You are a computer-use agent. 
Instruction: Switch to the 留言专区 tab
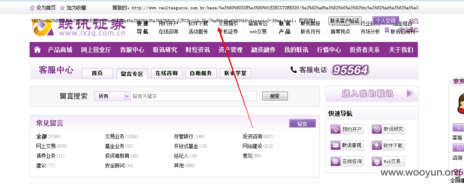tap(132, 74)
